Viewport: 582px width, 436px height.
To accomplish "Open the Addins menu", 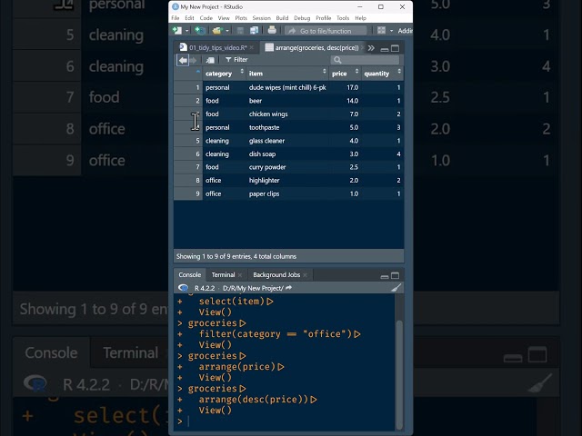I will coord(405,31).
